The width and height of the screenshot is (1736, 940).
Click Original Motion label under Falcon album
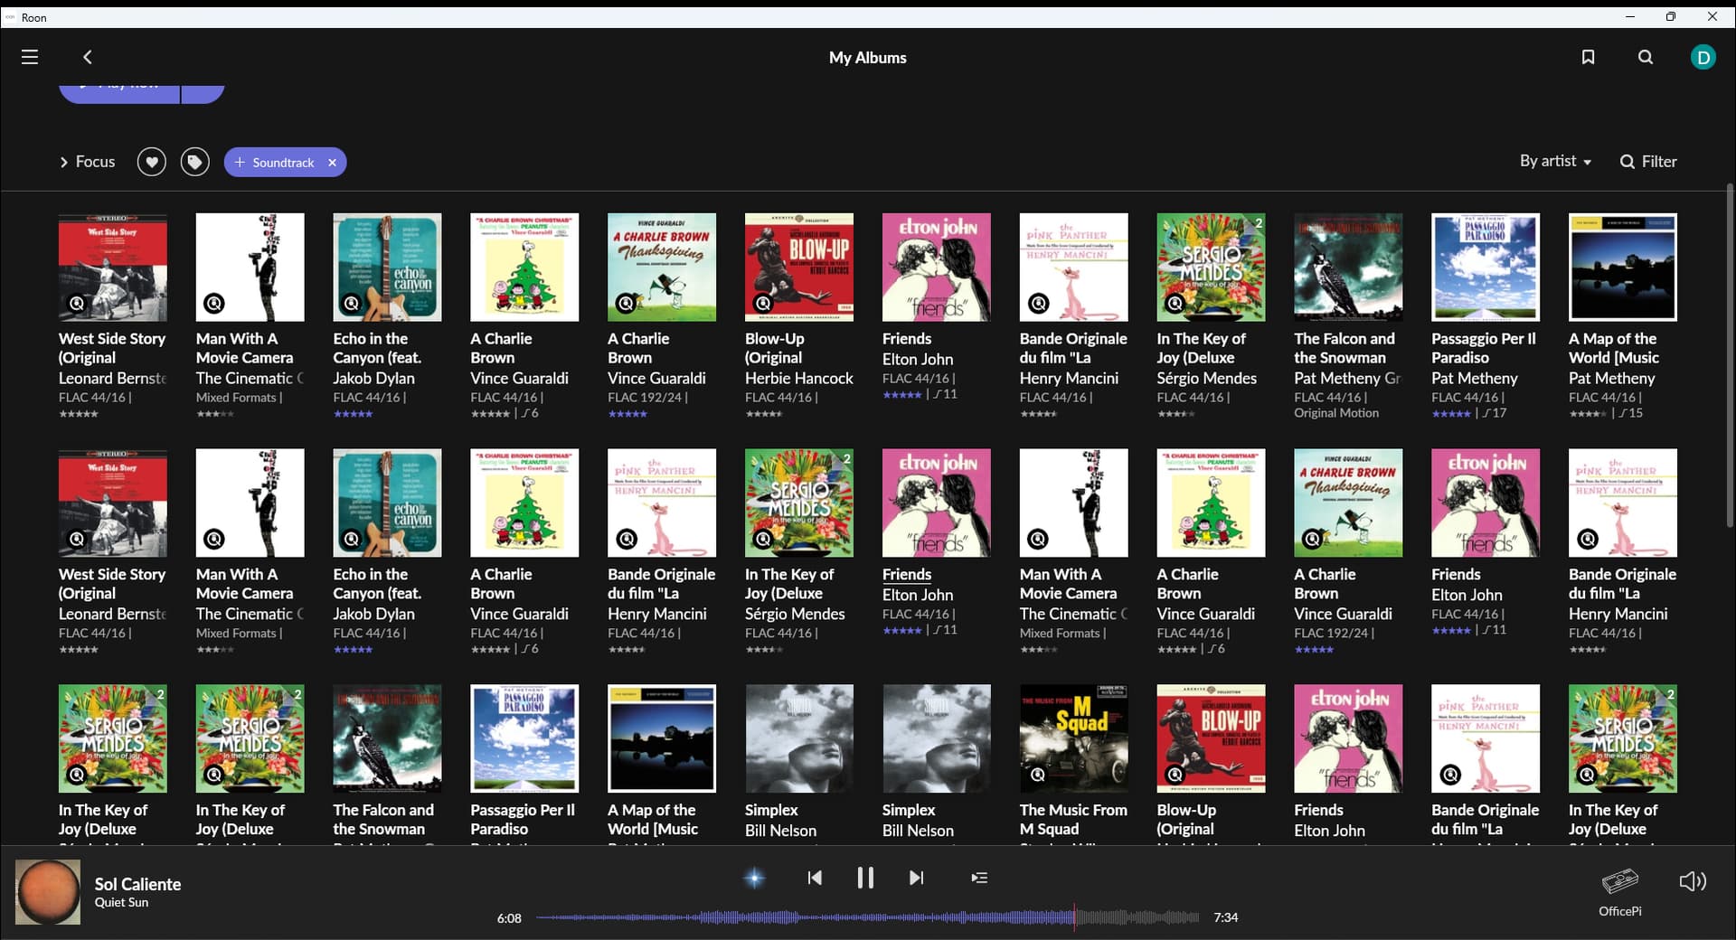click(x=1336, y=413)
